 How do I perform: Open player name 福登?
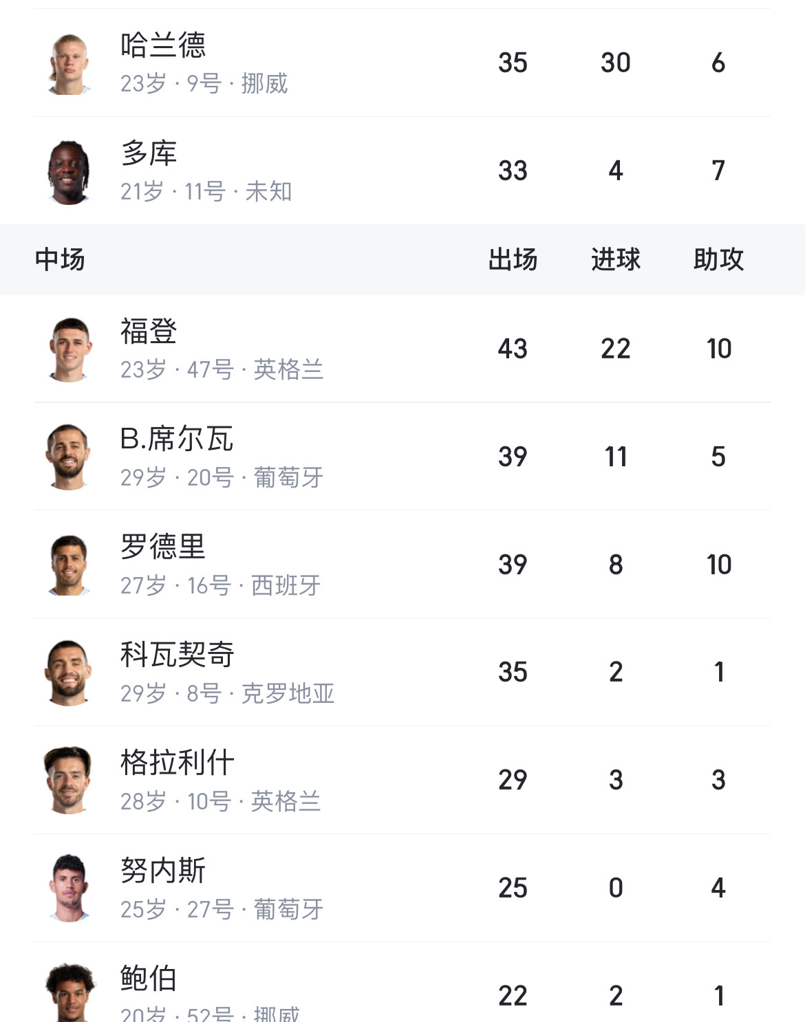click(x=149, y=331)
